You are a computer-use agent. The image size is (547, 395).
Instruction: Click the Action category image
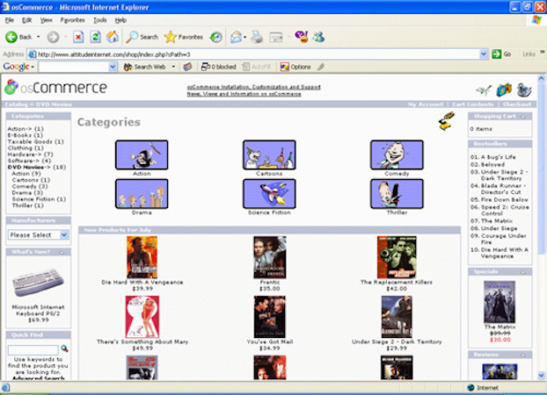142,155
